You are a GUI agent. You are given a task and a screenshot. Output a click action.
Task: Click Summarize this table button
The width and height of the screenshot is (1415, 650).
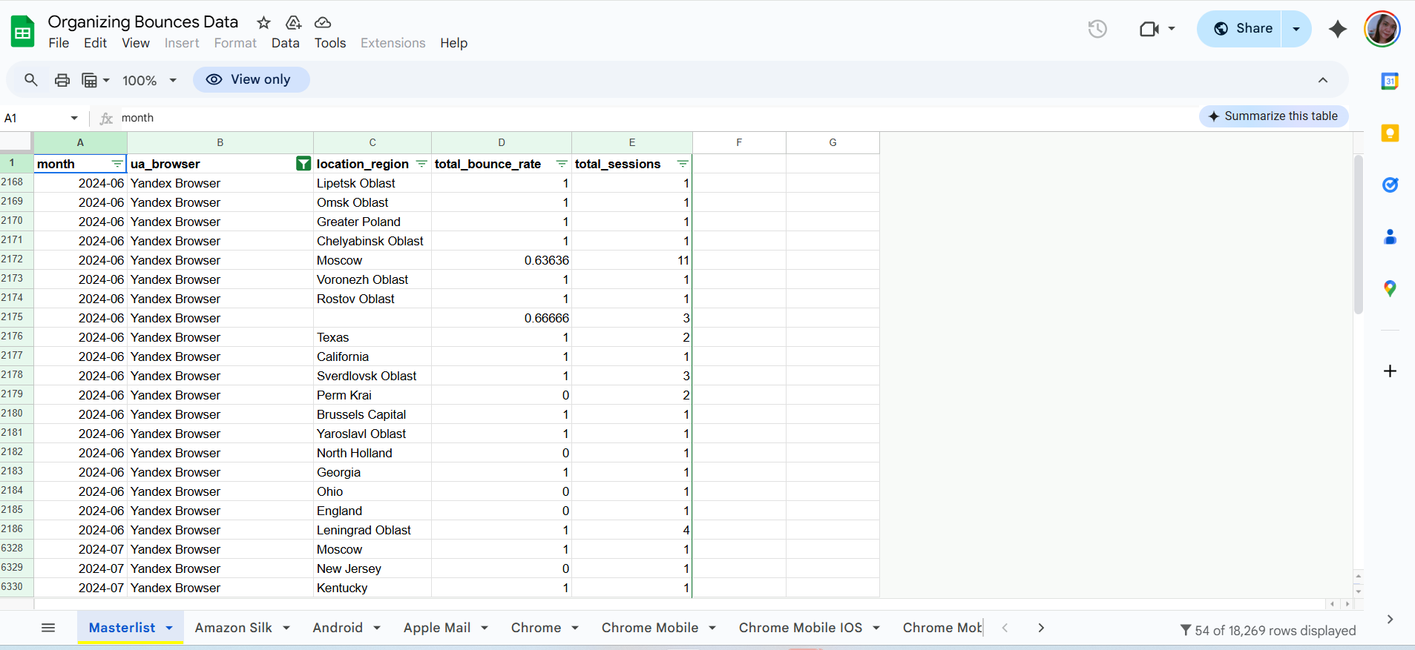1273,116
